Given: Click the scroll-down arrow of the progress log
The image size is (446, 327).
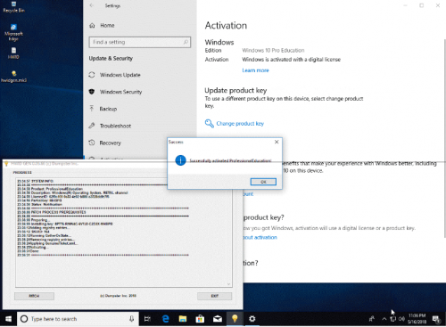Looking at the screenshot, I should coord(228,284).
